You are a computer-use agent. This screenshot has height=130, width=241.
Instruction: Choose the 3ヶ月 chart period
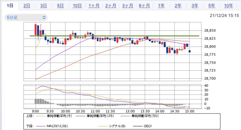[127, 6]
